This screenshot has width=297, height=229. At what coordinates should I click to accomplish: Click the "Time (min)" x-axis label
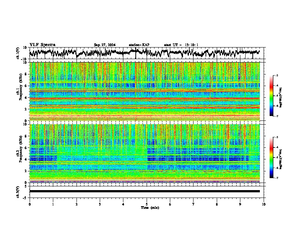[150, 208]
